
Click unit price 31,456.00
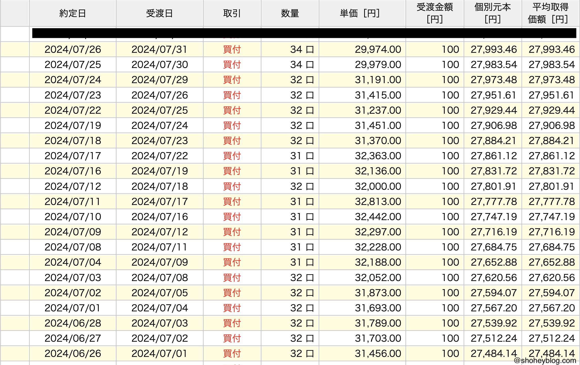point(378,353)
